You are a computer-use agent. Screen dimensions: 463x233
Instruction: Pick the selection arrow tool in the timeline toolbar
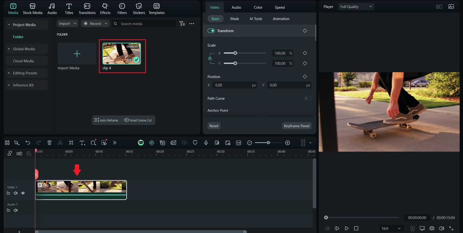(x=17, y=143)
